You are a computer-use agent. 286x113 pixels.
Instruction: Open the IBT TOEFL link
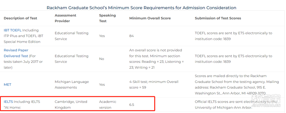[x=13, y=30]
